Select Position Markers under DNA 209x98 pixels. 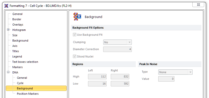click(28, 94)
